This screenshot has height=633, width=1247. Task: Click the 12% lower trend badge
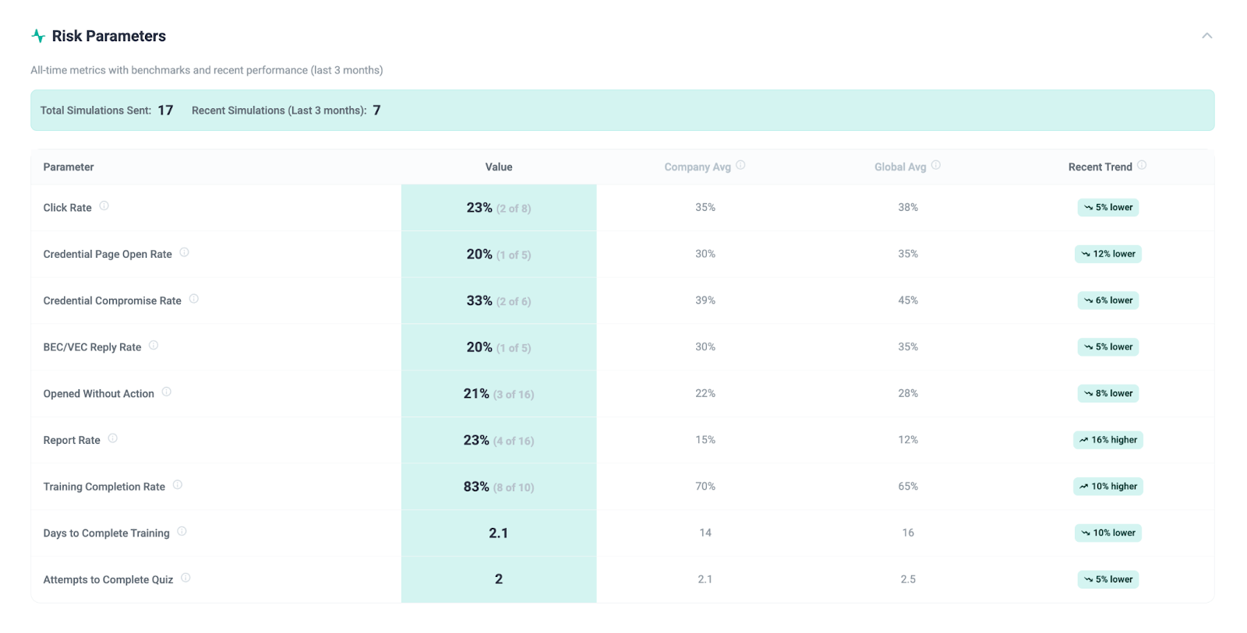[1107, 254]
